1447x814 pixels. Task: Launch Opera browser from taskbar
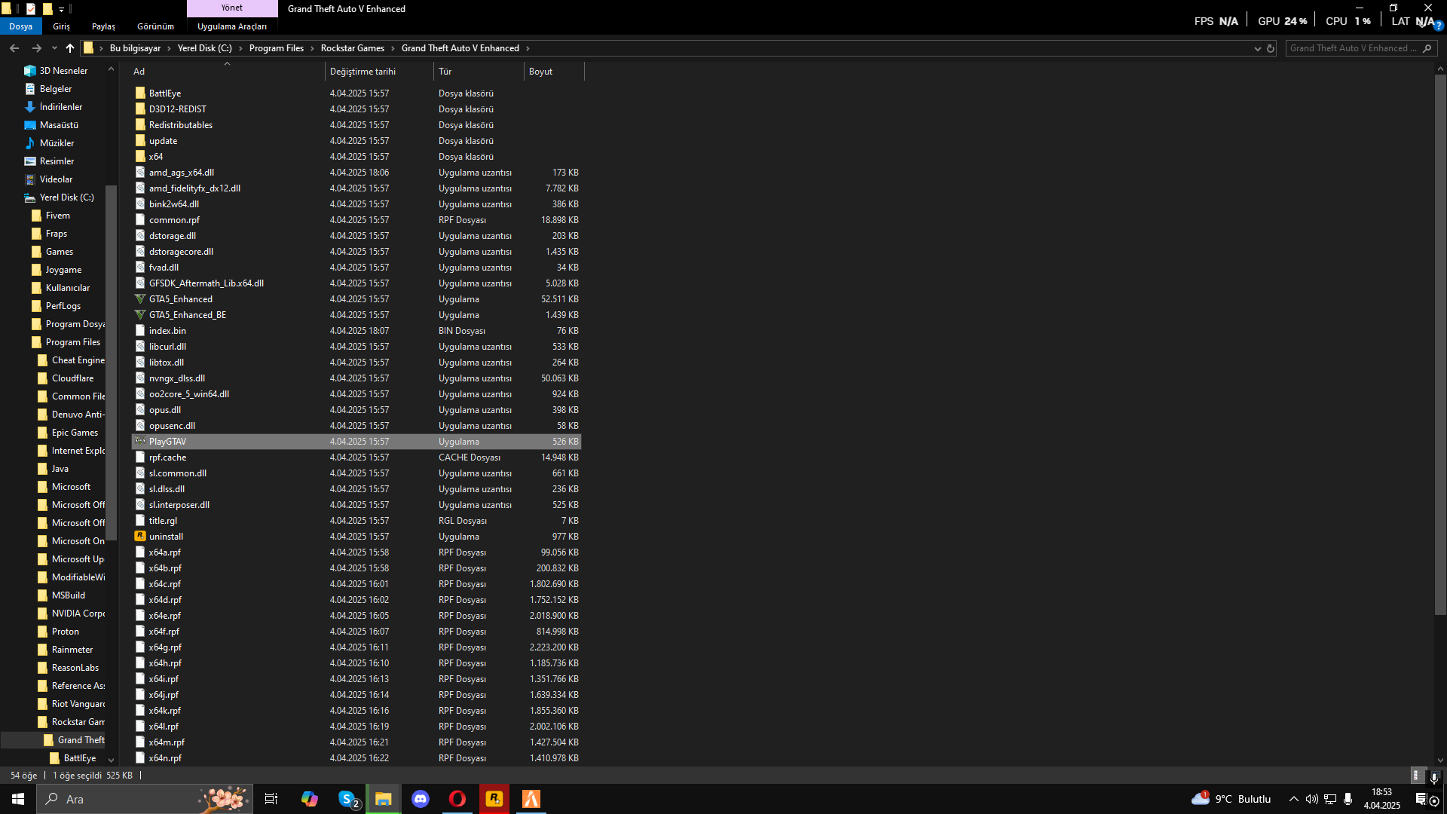(x=457, y=799)
